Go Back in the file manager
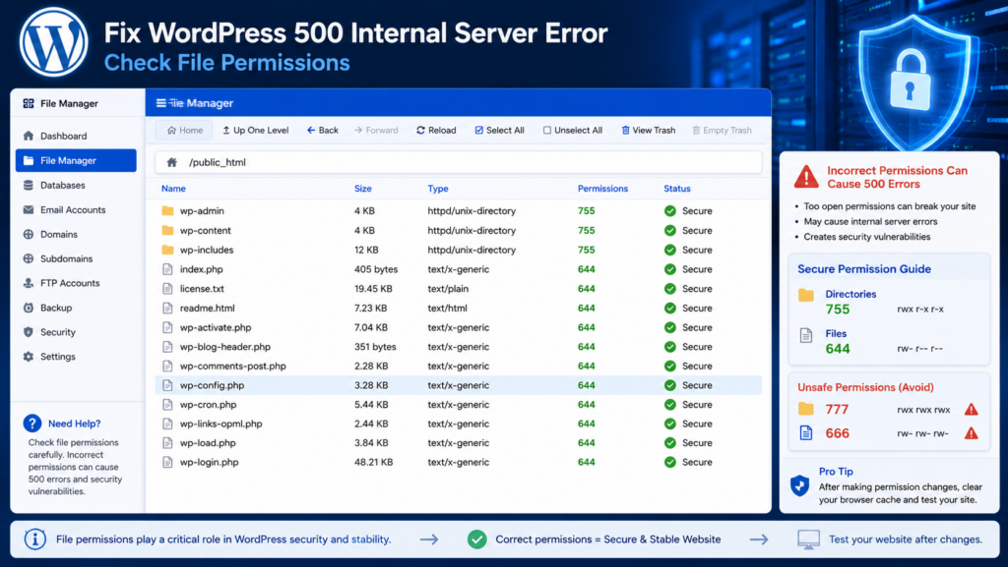1008x567 pixels. click(x=323, y=131)
